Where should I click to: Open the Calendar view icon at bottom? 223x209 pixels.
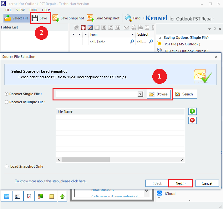(x=7, y=196)
